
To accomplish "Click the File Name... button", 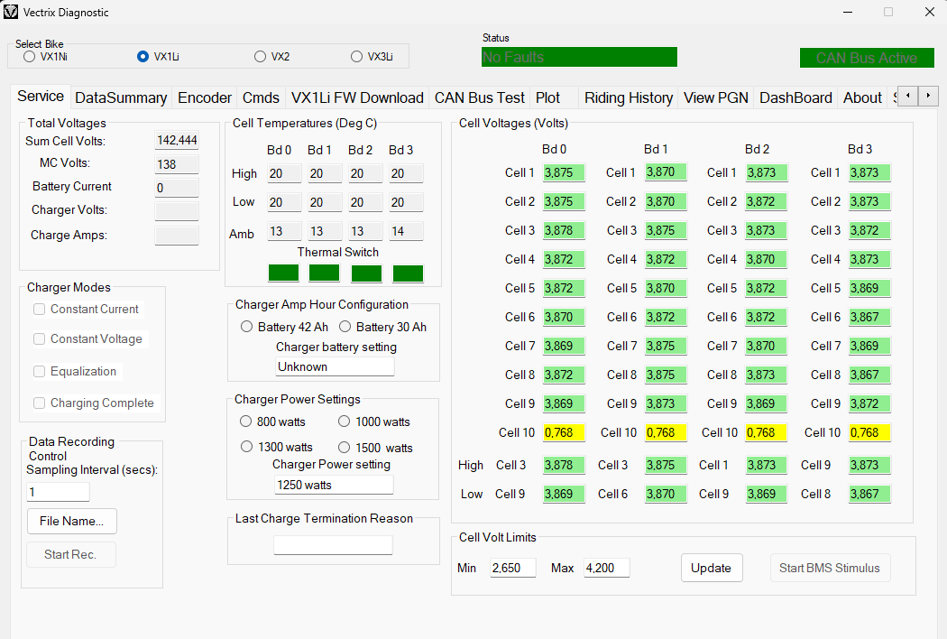I will 72,521.
